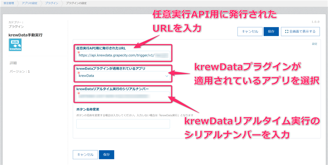
Task: Click the 詳細 text in sidebar
Action: coord(13,63)
